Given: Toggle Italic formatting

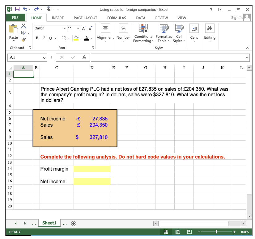Looking at the screenshot, I should pos(44,38).
